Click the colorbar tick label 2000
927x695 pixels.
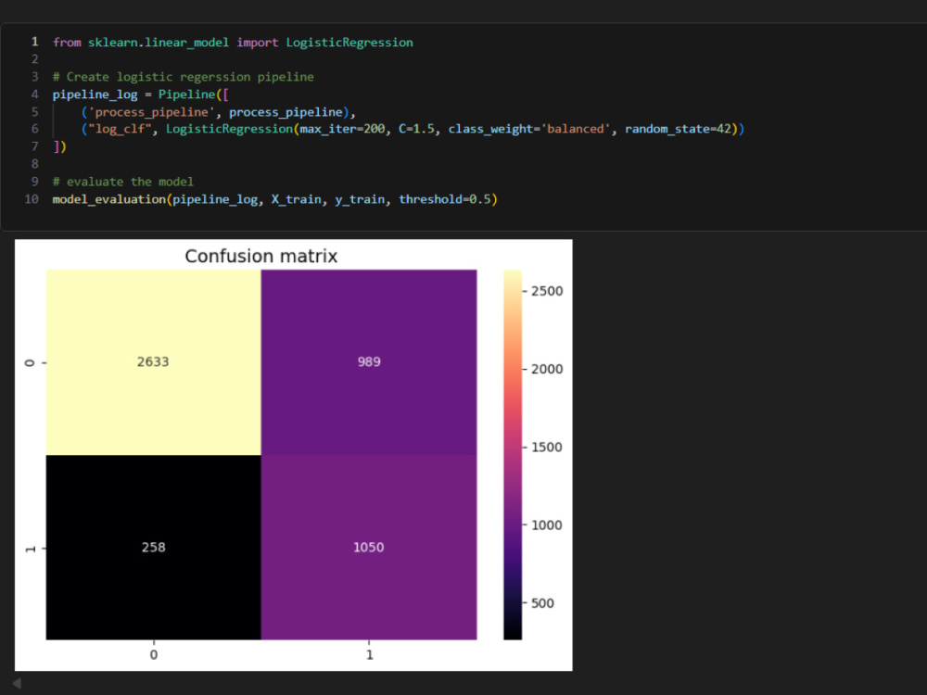point(547,370)
